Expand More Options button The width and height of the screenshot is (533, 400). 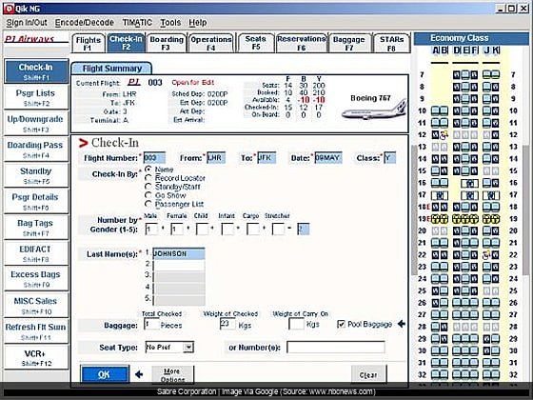[x=173, y=375]
